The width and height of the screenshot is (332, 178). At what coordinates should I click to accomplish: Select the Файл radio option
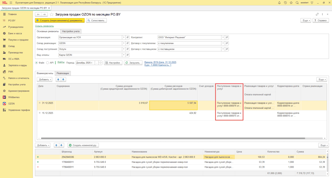click(x=36, y=63)
